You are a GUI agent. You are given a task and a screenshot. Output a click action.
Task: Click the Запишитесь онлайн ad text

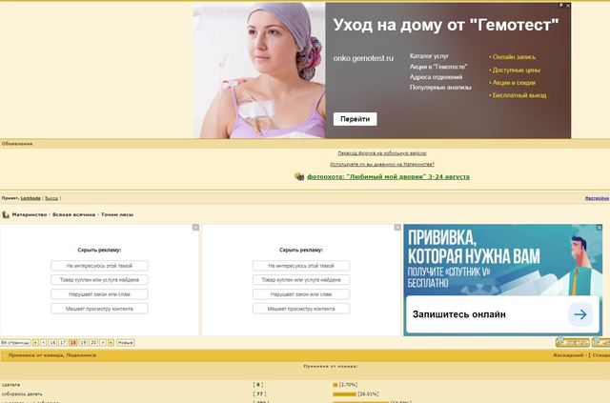[459, 314]
